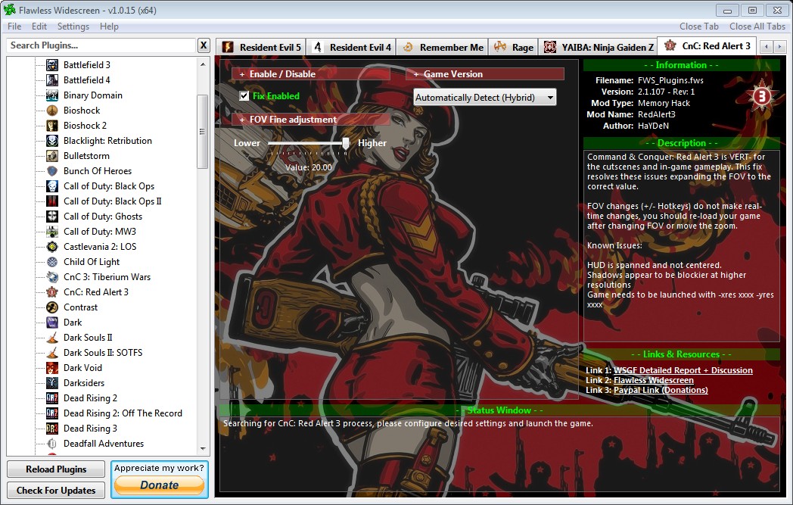Open the File menu

[x=14, y=26]
